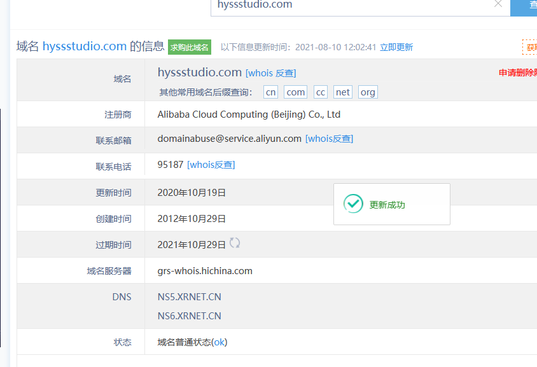
Task: Click the 注册商 row label
Action: (x=118, y=114)
